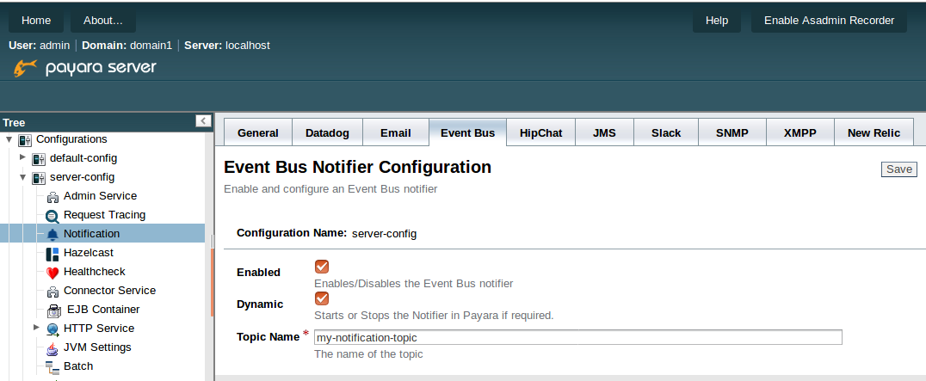Expand the default-config tree node
Viewport: 926px width, 381px height.
pos(22,157)
